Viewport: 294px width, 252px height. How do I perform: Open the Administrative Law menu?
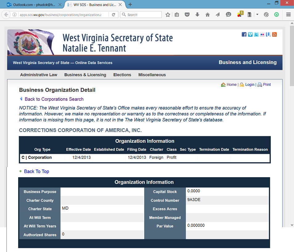pos(39,75)
